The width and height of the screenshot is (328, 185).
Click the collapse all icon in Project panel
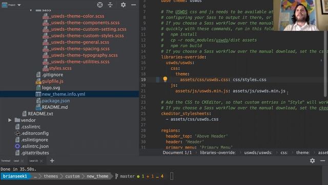[x=110, y=5]
